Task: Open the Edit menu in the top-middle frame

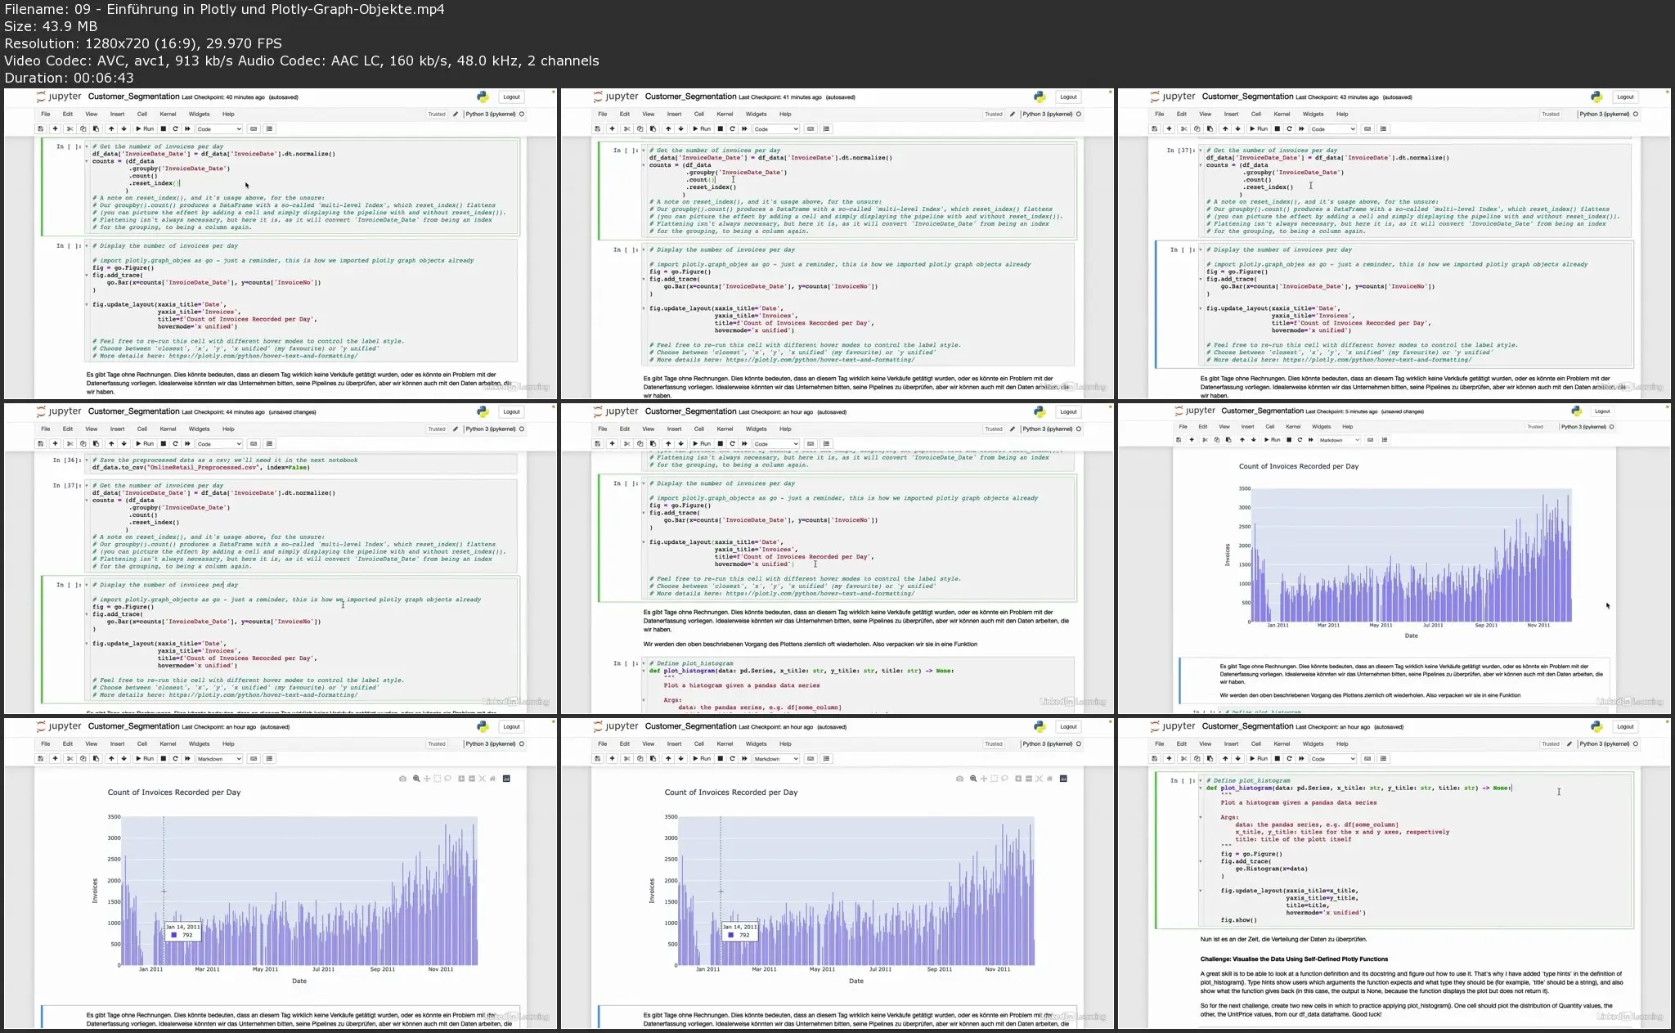Action: click(625, 114)
